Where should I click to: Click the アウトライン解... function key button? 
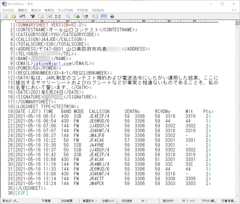point(209,201)
